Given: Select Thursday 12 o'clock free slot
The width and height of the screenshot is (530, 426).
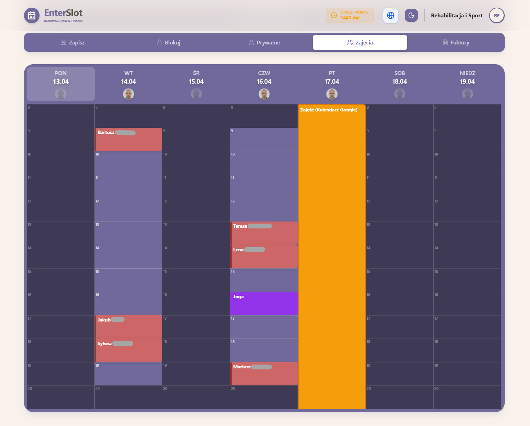Looking at the screenshot, I should pyautogui.click(x=264, y=210).
